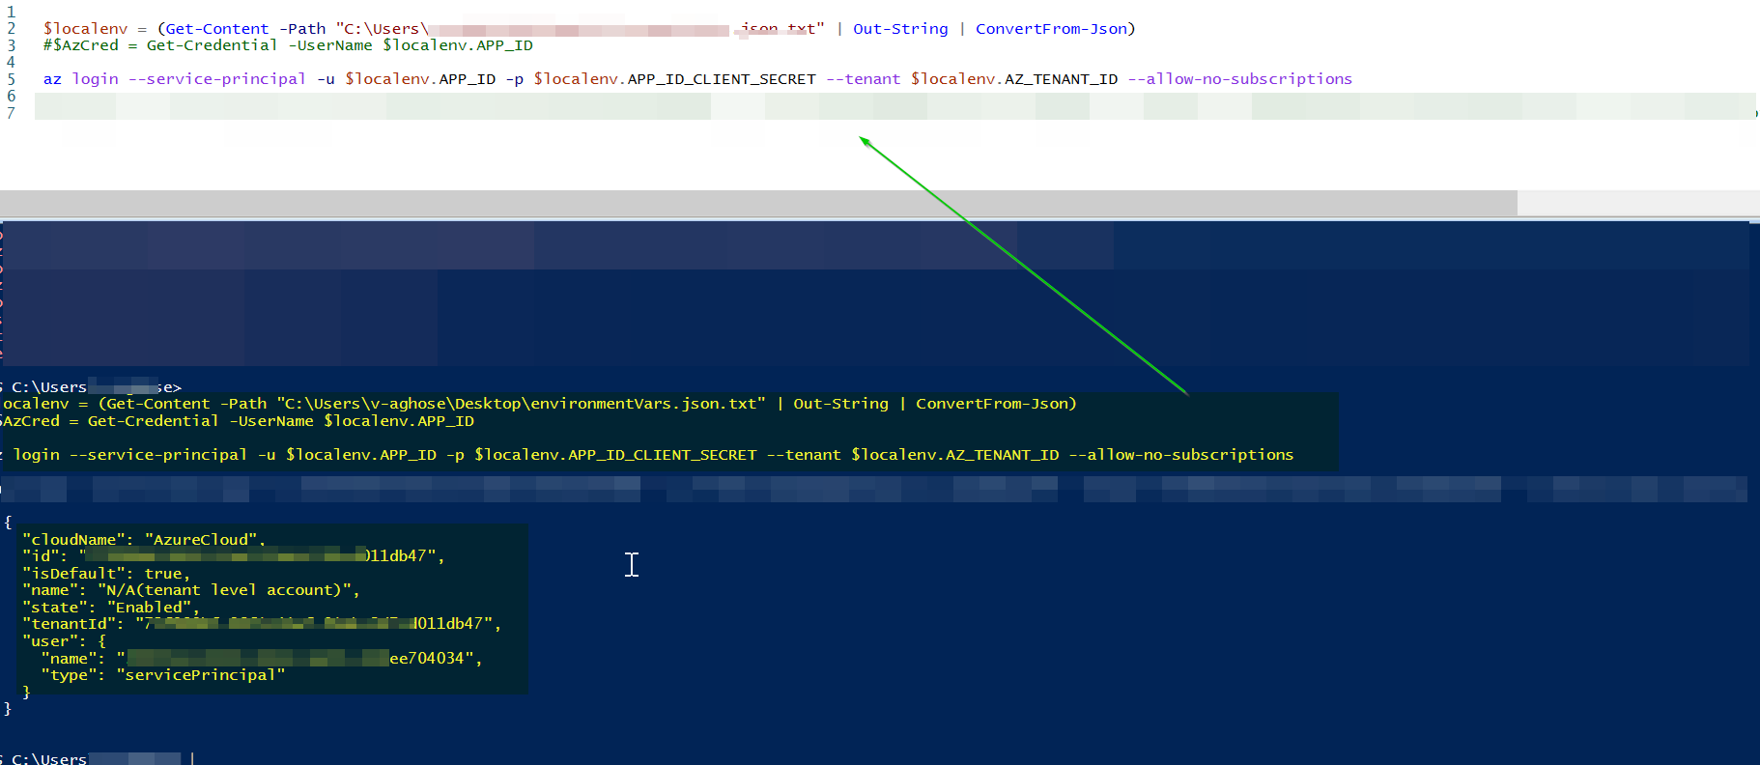Click --allow-no-subscriptions in the script pane

point(1240,79)
